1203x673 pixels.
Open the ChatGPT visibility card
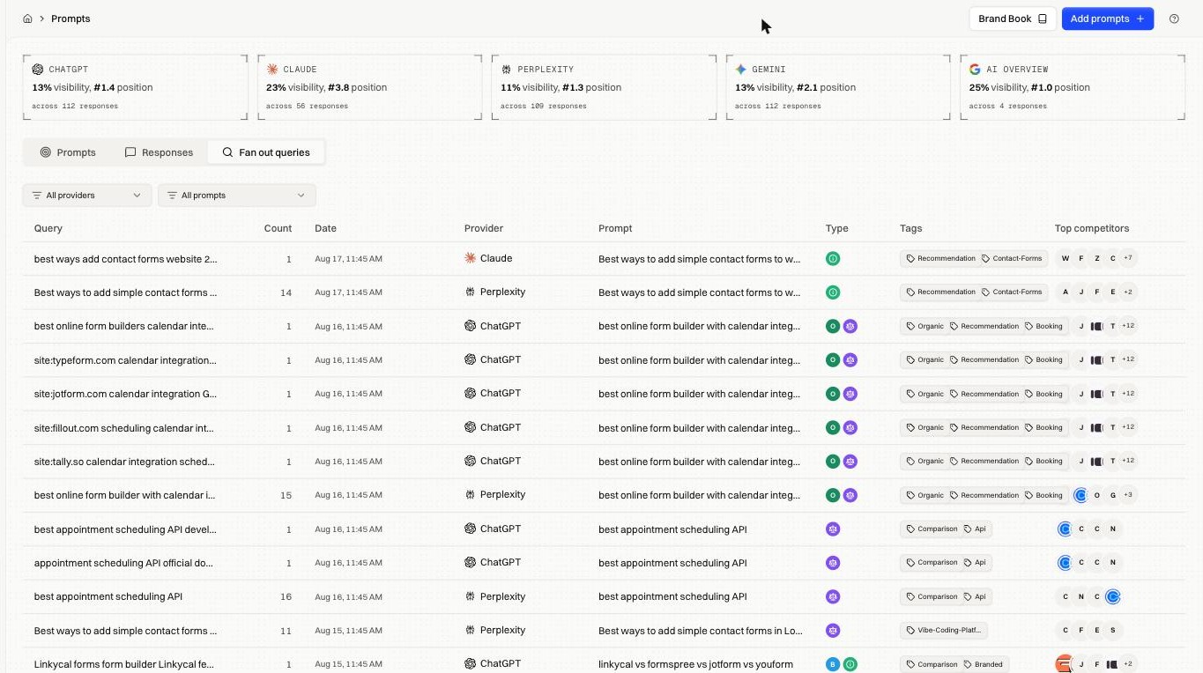pyautogui.click(x=135, y=87)
